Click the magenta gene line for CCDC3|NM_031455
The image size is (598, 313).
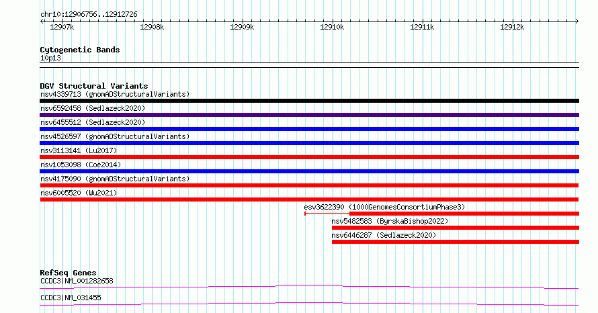309,304
